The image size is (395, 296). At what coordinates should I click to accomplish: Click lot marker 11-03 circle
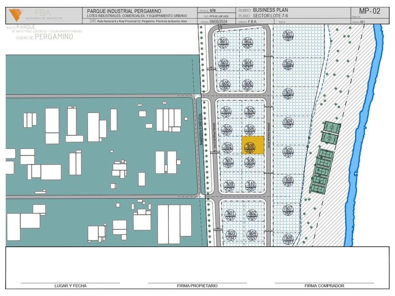[x=288, y=93]
